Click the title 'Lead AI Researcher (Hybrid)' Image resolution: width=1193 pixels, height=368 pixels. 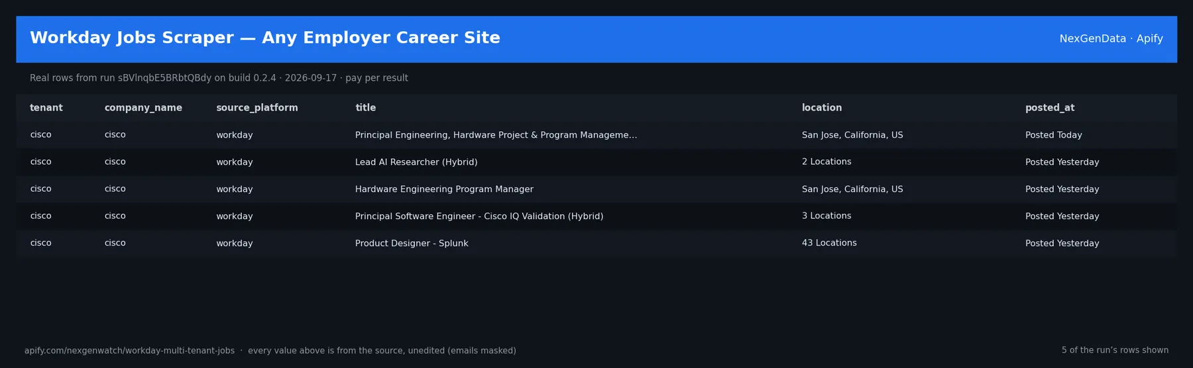(416, 162)
